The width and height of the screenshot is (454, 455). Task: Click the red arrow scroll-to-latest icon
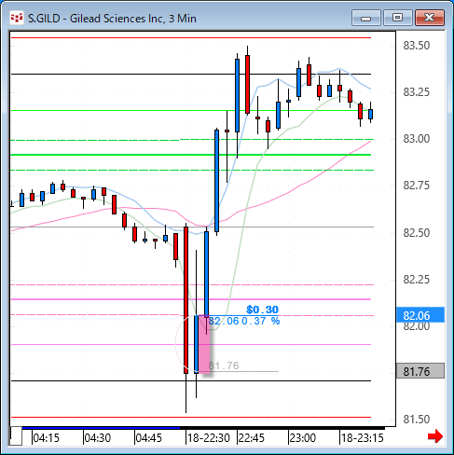435,436
